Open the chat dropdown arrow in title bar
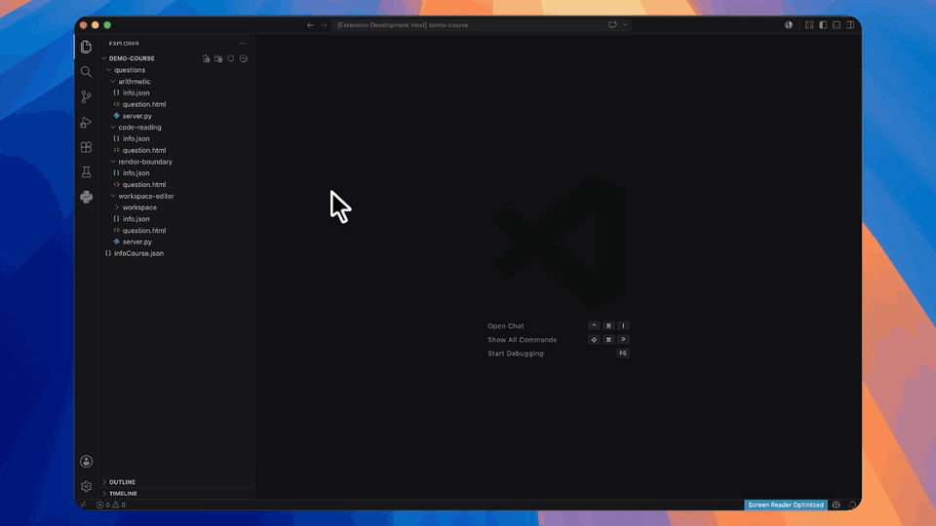The height and width of the screenshot is (526, 936). (625, 25)
